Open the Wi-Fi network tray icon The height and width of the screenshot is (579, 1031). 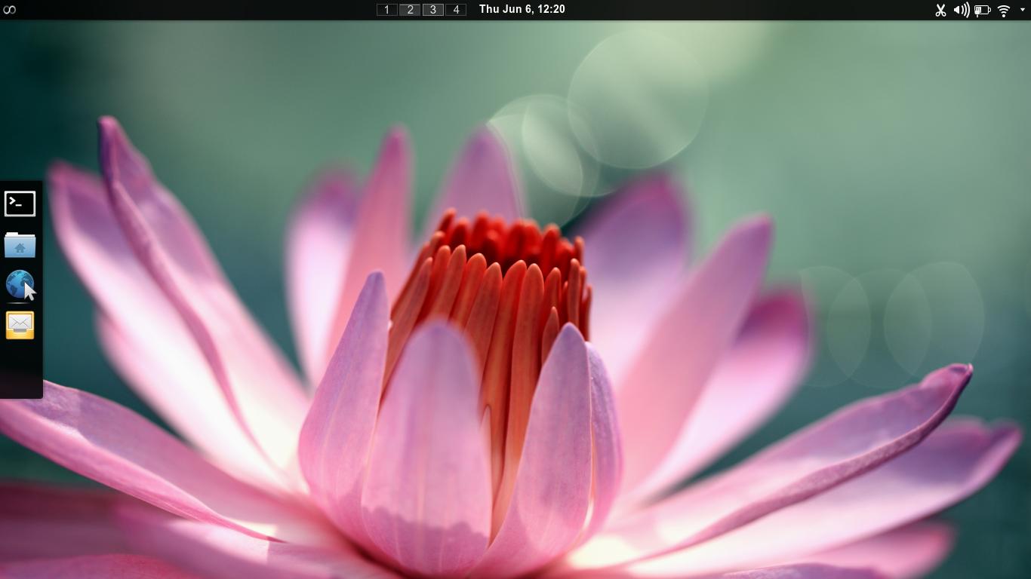click(x=1004, y=10)
